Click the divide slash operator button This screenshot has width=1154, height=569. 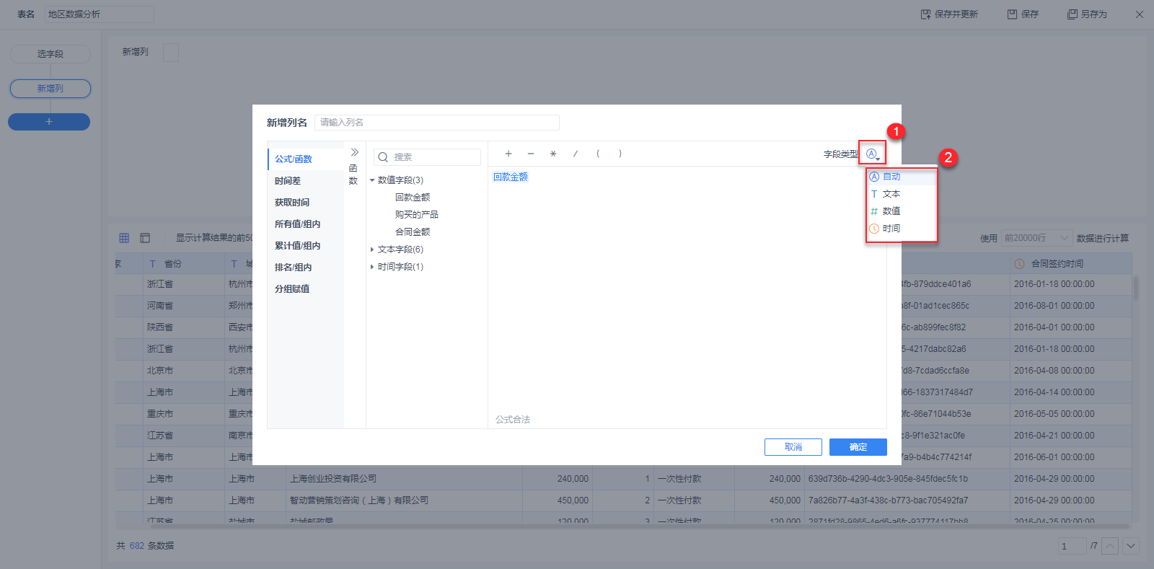(576, 154)
